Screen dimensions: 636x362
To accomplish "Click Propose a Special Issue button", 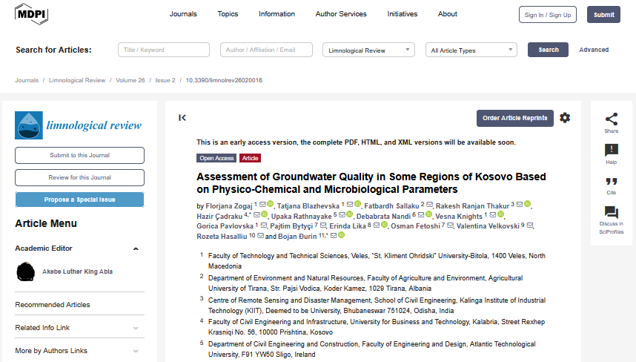I will tap(79, 200).
